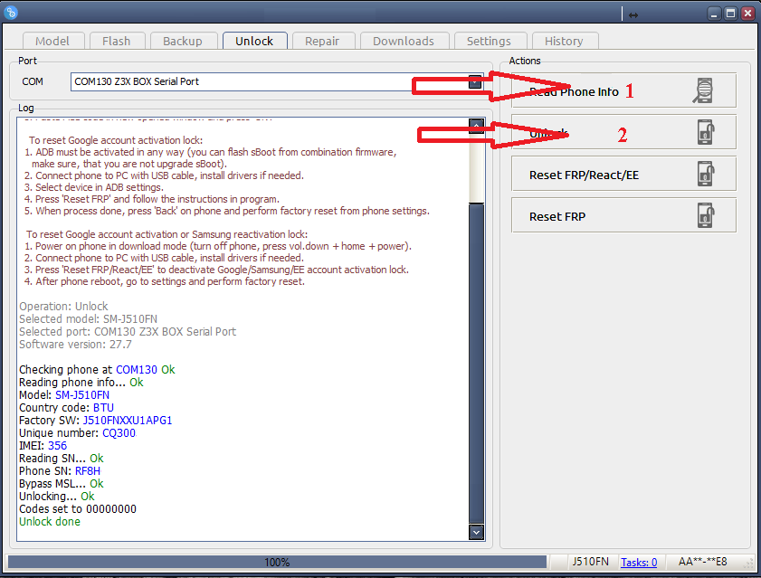Open the Tasks: 0 link
The image size is (761, 578).
pyautogui.click(x=639, y=562)
